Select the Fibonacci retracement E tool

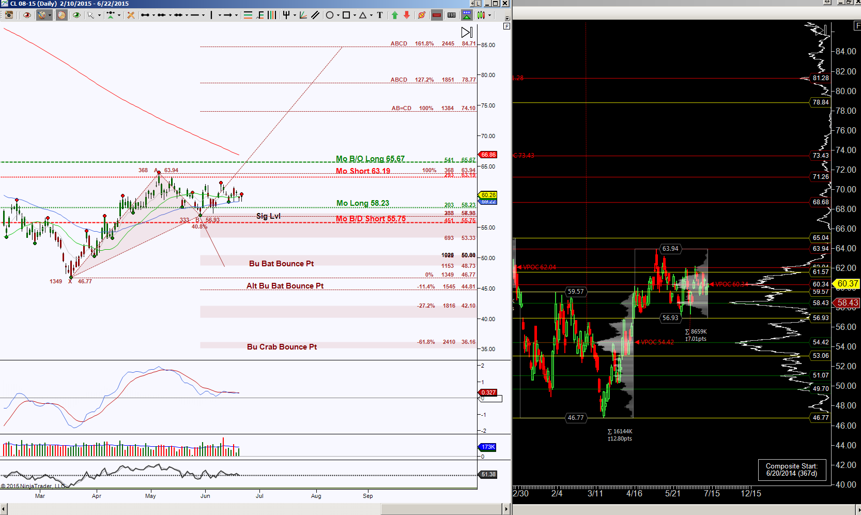tap(261, 15)
